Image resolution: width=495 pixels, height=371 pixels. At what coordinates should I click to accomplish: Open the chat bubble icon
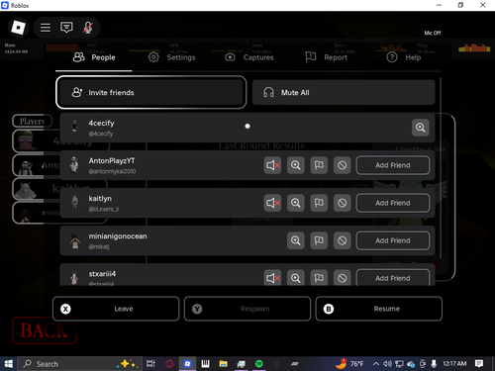[x=66, y=28]
